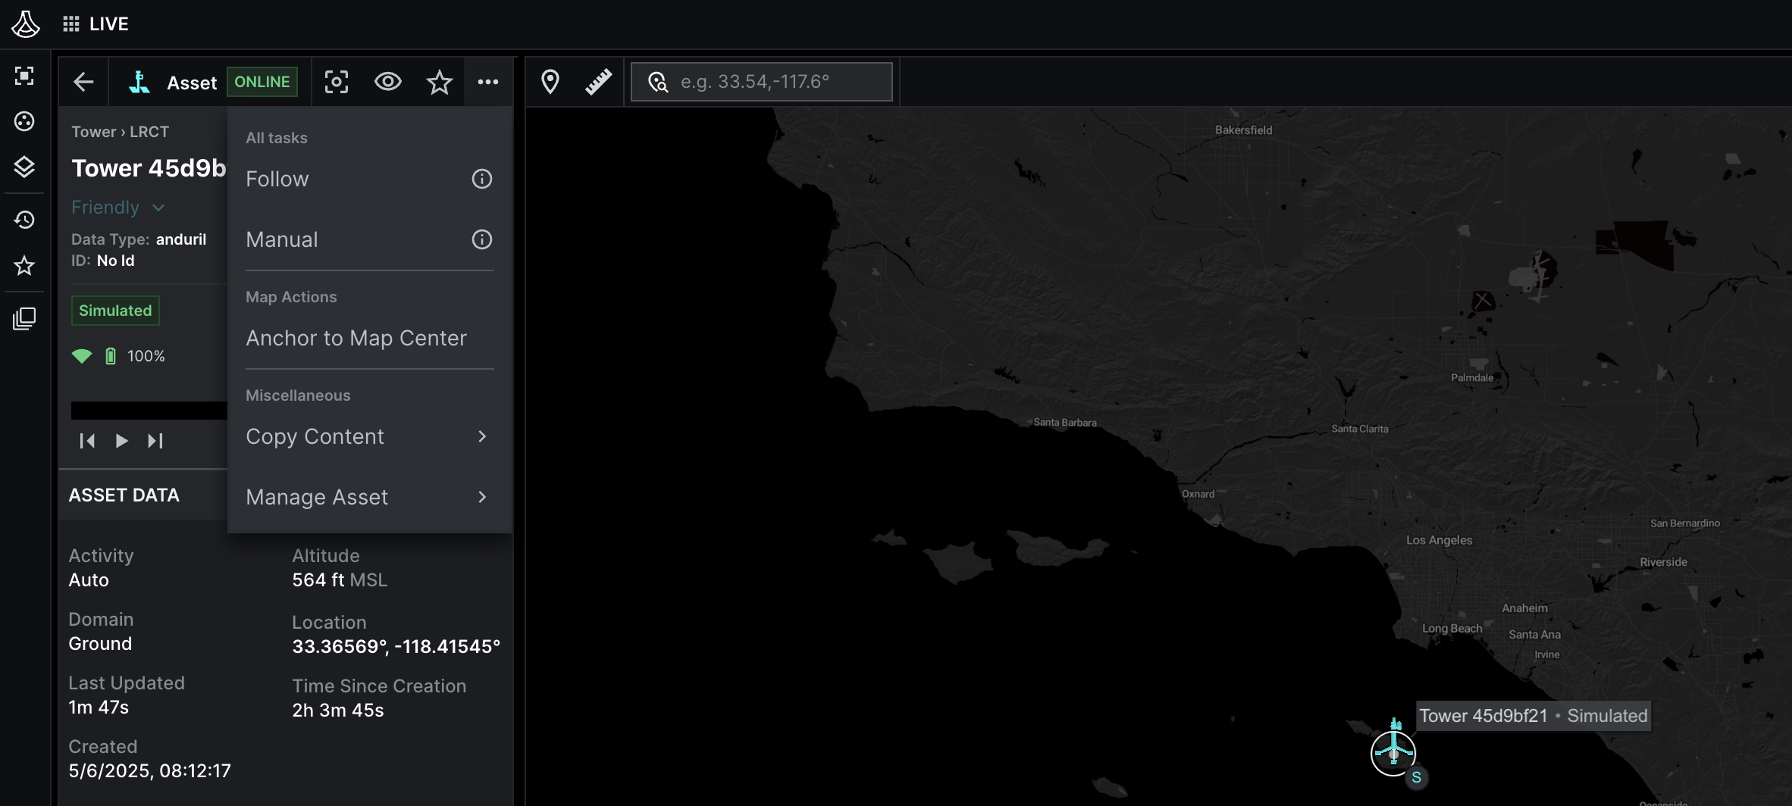The image size is (1792, 806).
Task: Open the layers panel in the sidebar
Action: pos(24,167)
